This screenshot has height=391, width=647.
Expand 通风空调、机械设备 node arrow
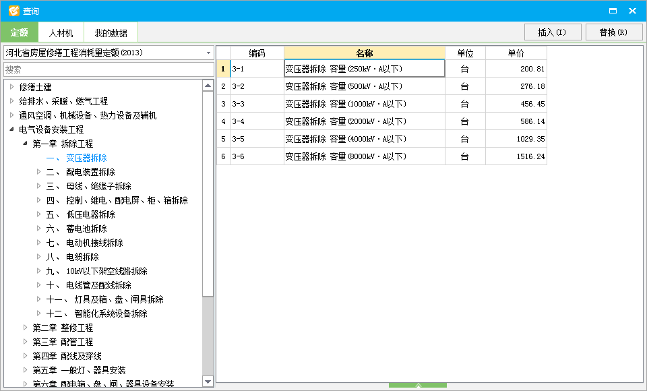point(11,115)
